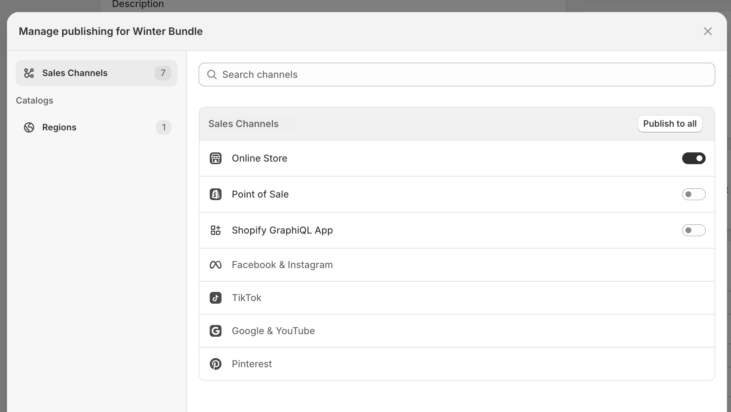Viewport: 731px width, 412px height.
Task: Select Regions under Catalogs
Action: pyautogui.click(x=59, y=127)
